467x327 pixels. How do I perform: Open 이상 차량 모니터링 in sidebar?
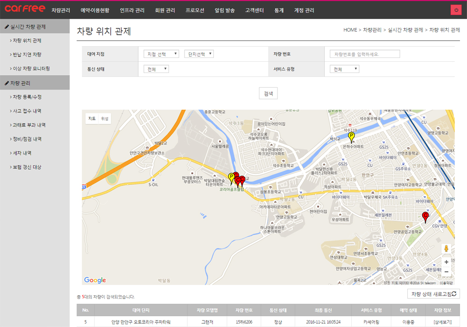pos(31,69)
